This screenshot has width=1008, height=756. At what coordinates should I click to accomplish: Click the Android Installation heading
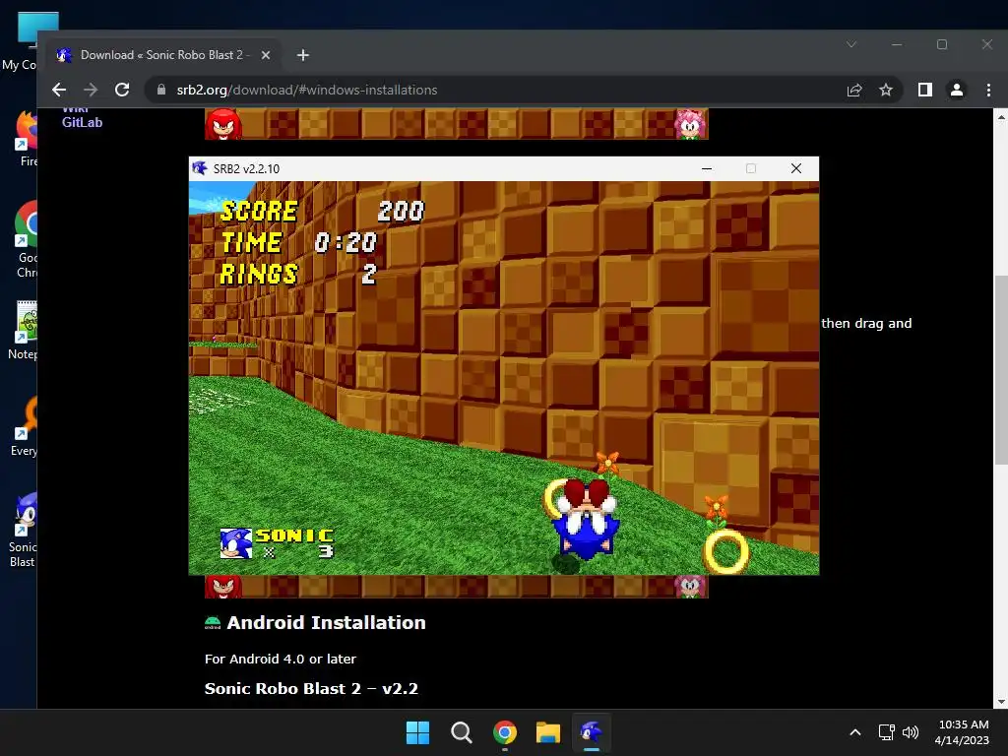click(x=326, y=623)
